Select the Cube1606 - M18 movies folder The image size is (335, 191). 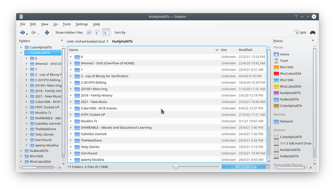pyautogui.click(x=99, y=108)
